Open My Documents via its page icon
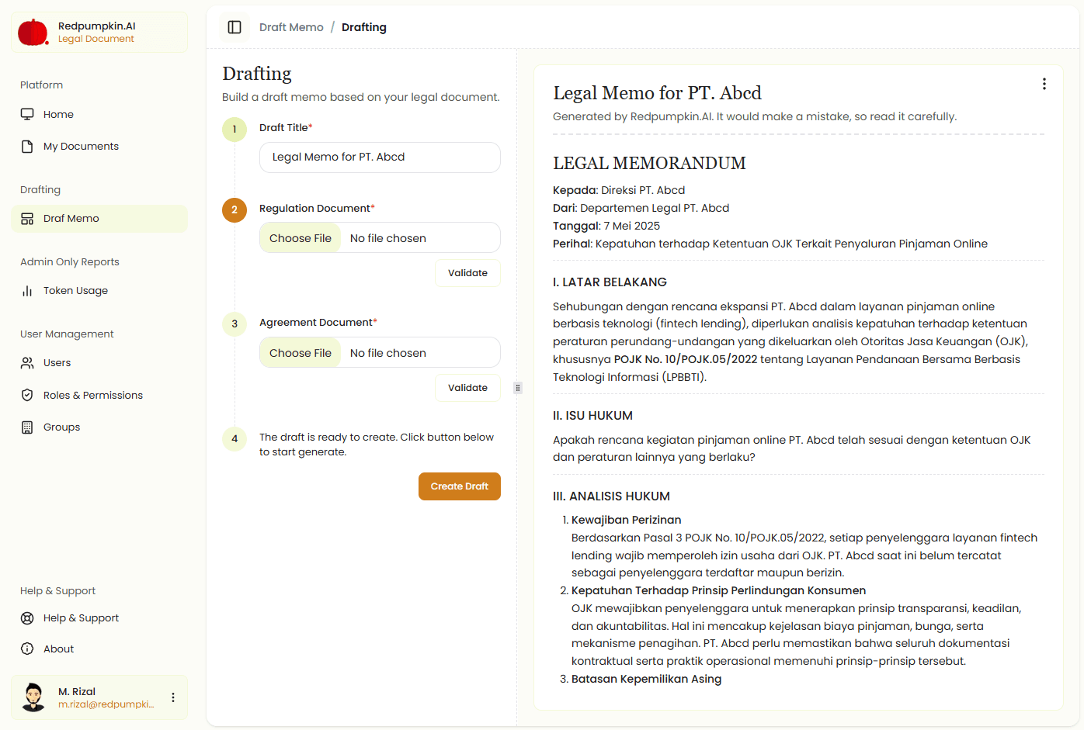This screenshot has height=730, width=1084. (28, 146)
